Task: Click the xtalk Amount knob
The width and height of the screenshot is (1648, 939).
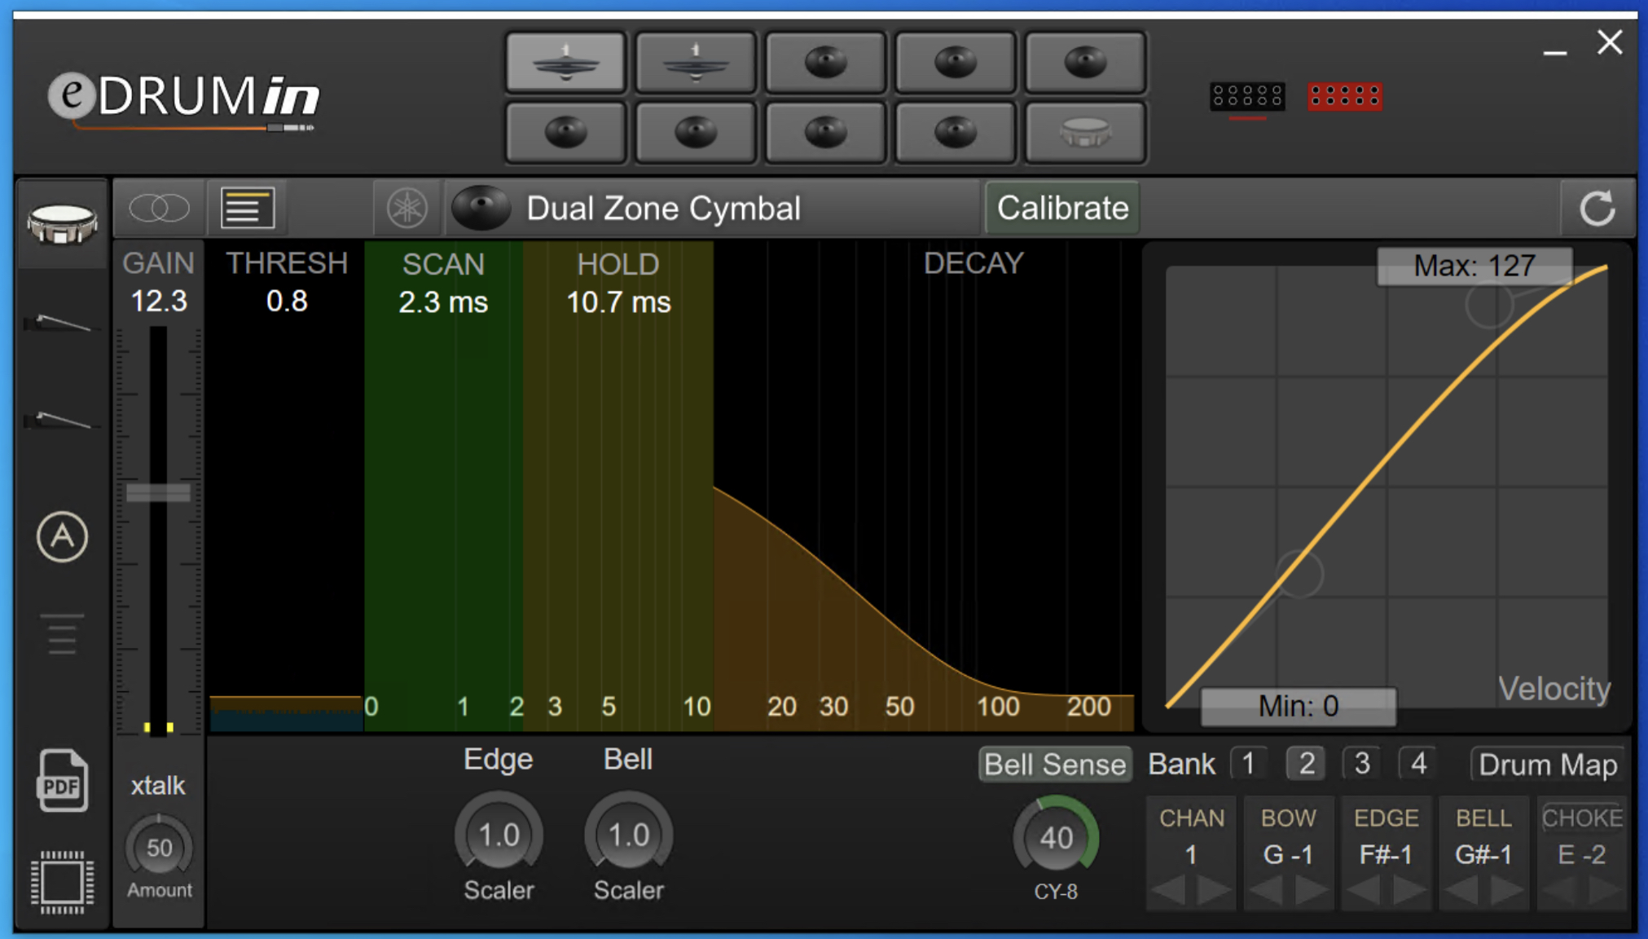Action: [x=159, y=848]
